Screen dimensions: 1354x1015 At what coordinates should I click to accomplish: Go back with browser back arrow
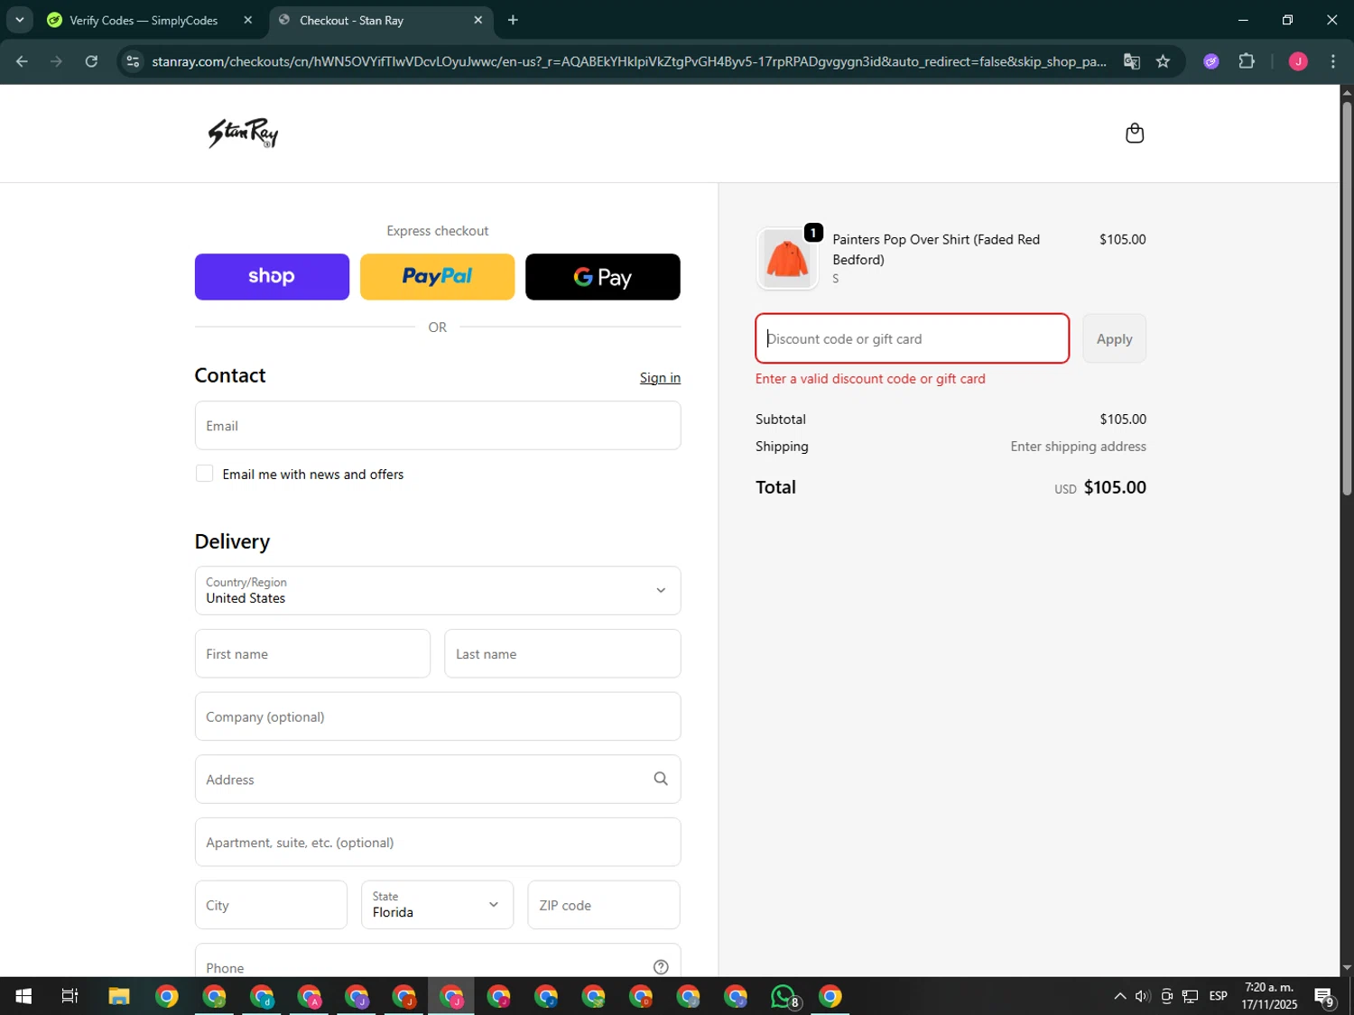pos(22,61)
